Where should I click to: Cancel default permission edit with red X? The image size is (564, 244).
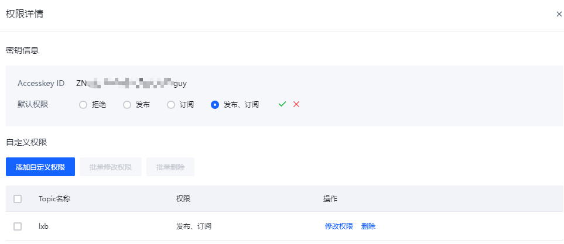coord(296,104)
